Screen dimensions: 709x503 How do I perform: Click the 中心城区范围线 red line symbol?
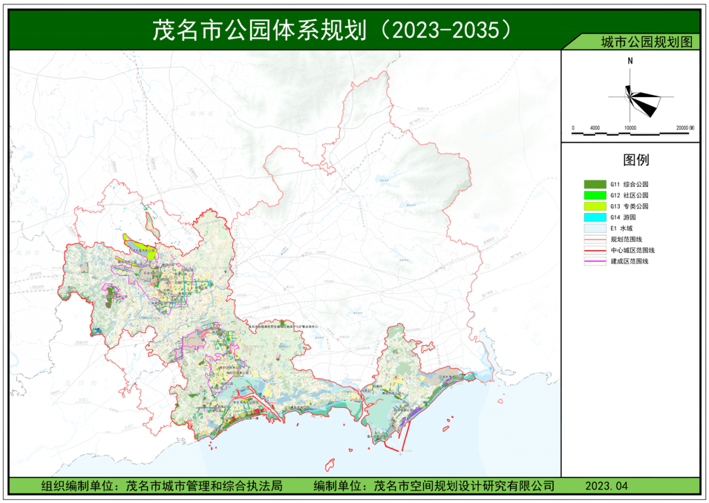tap(595, 251)
